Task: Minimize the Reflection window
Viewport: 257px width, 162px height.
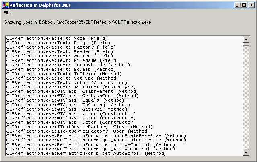Action: coord(236,4)
